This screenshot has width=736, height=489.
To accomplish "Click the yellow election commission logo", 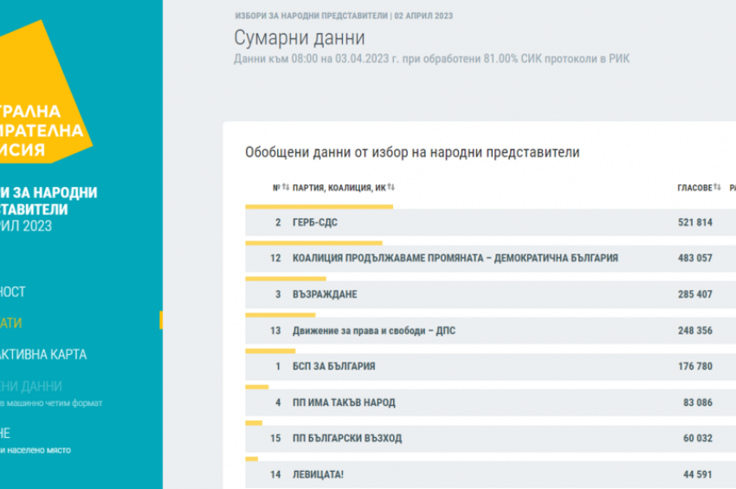I will click(x=43, y=95).
